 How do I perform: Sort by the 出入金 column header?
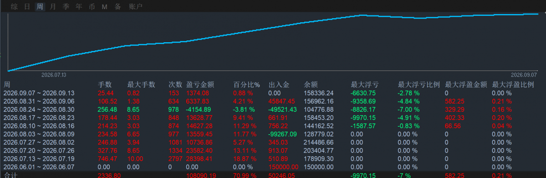pos(279,84)
